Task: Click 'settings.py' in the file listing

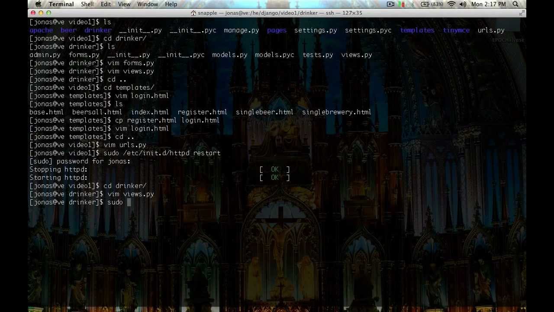Action: coord(316,30)
